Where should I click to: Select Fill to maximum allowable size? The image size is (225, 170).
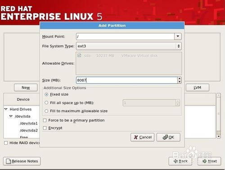(x=46, y=111)
